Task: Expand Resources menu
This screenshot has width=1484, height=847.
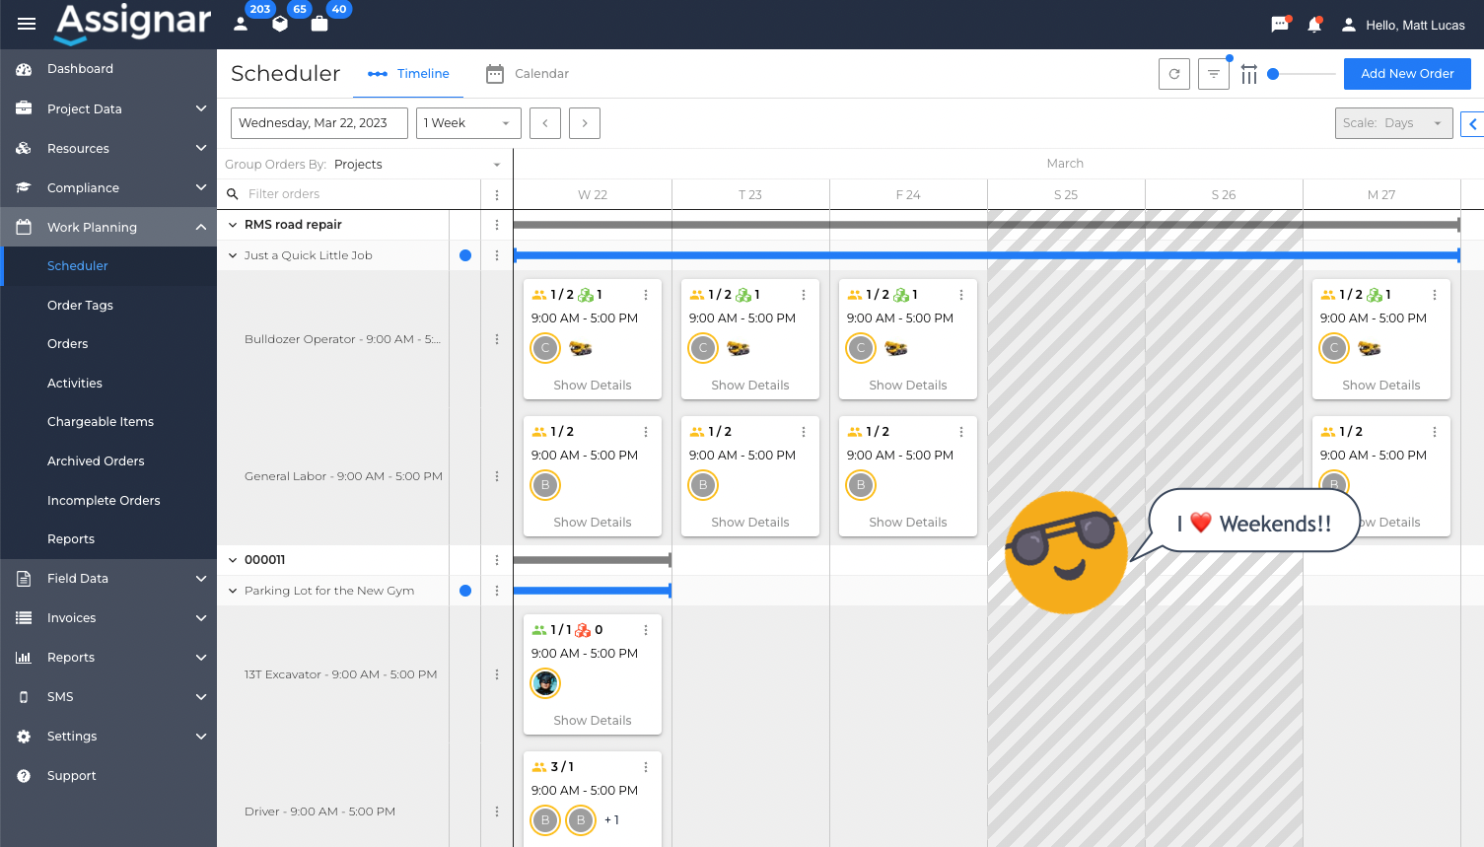Action: (x=108, y=148)
